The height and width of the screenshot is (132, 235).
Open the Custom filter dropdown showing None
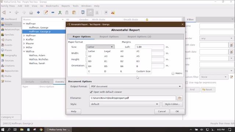tap(214, 77)
